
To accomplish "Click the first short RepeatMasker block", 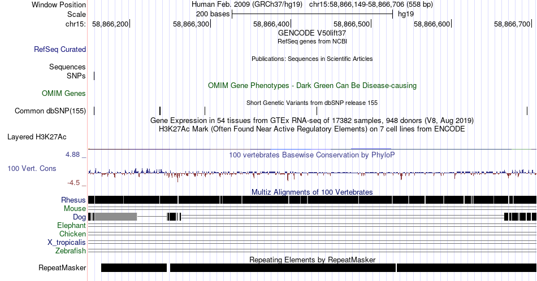I will coord(134,267).
